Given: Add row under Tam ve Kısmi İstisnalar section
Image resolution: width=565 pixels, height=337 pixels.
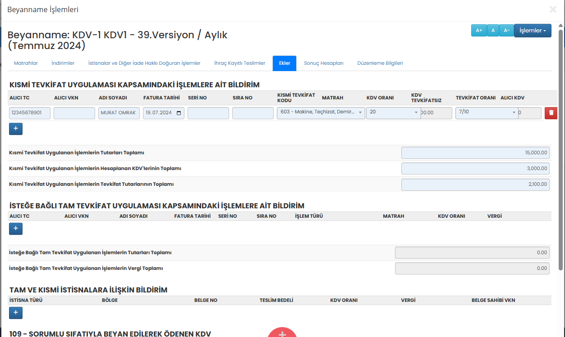Looking at the screenshot, I should click(16, 312).
